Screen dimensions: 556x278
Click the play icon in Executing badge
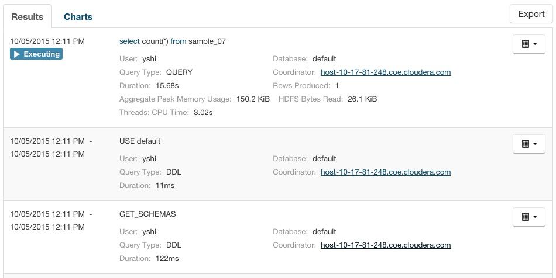pos(17,54)
